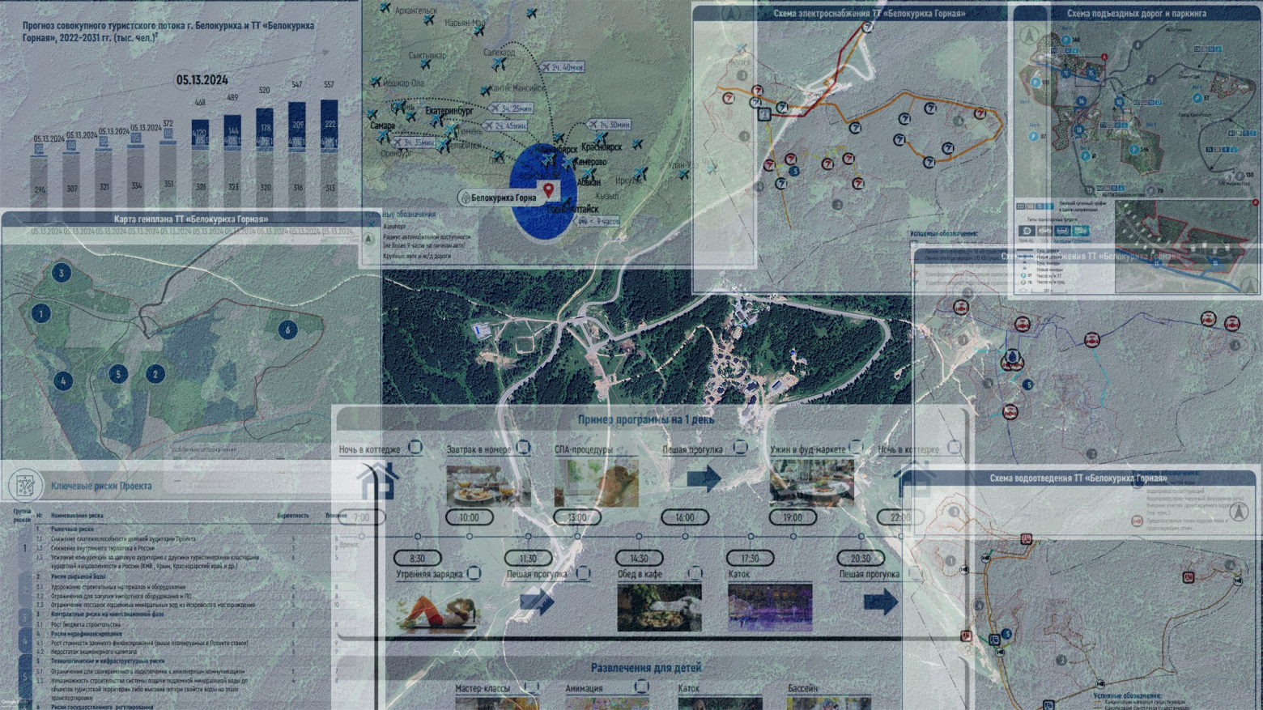Click the house icon above the 7:00 time
The image size is (1263, 710).
coord(378,482)
